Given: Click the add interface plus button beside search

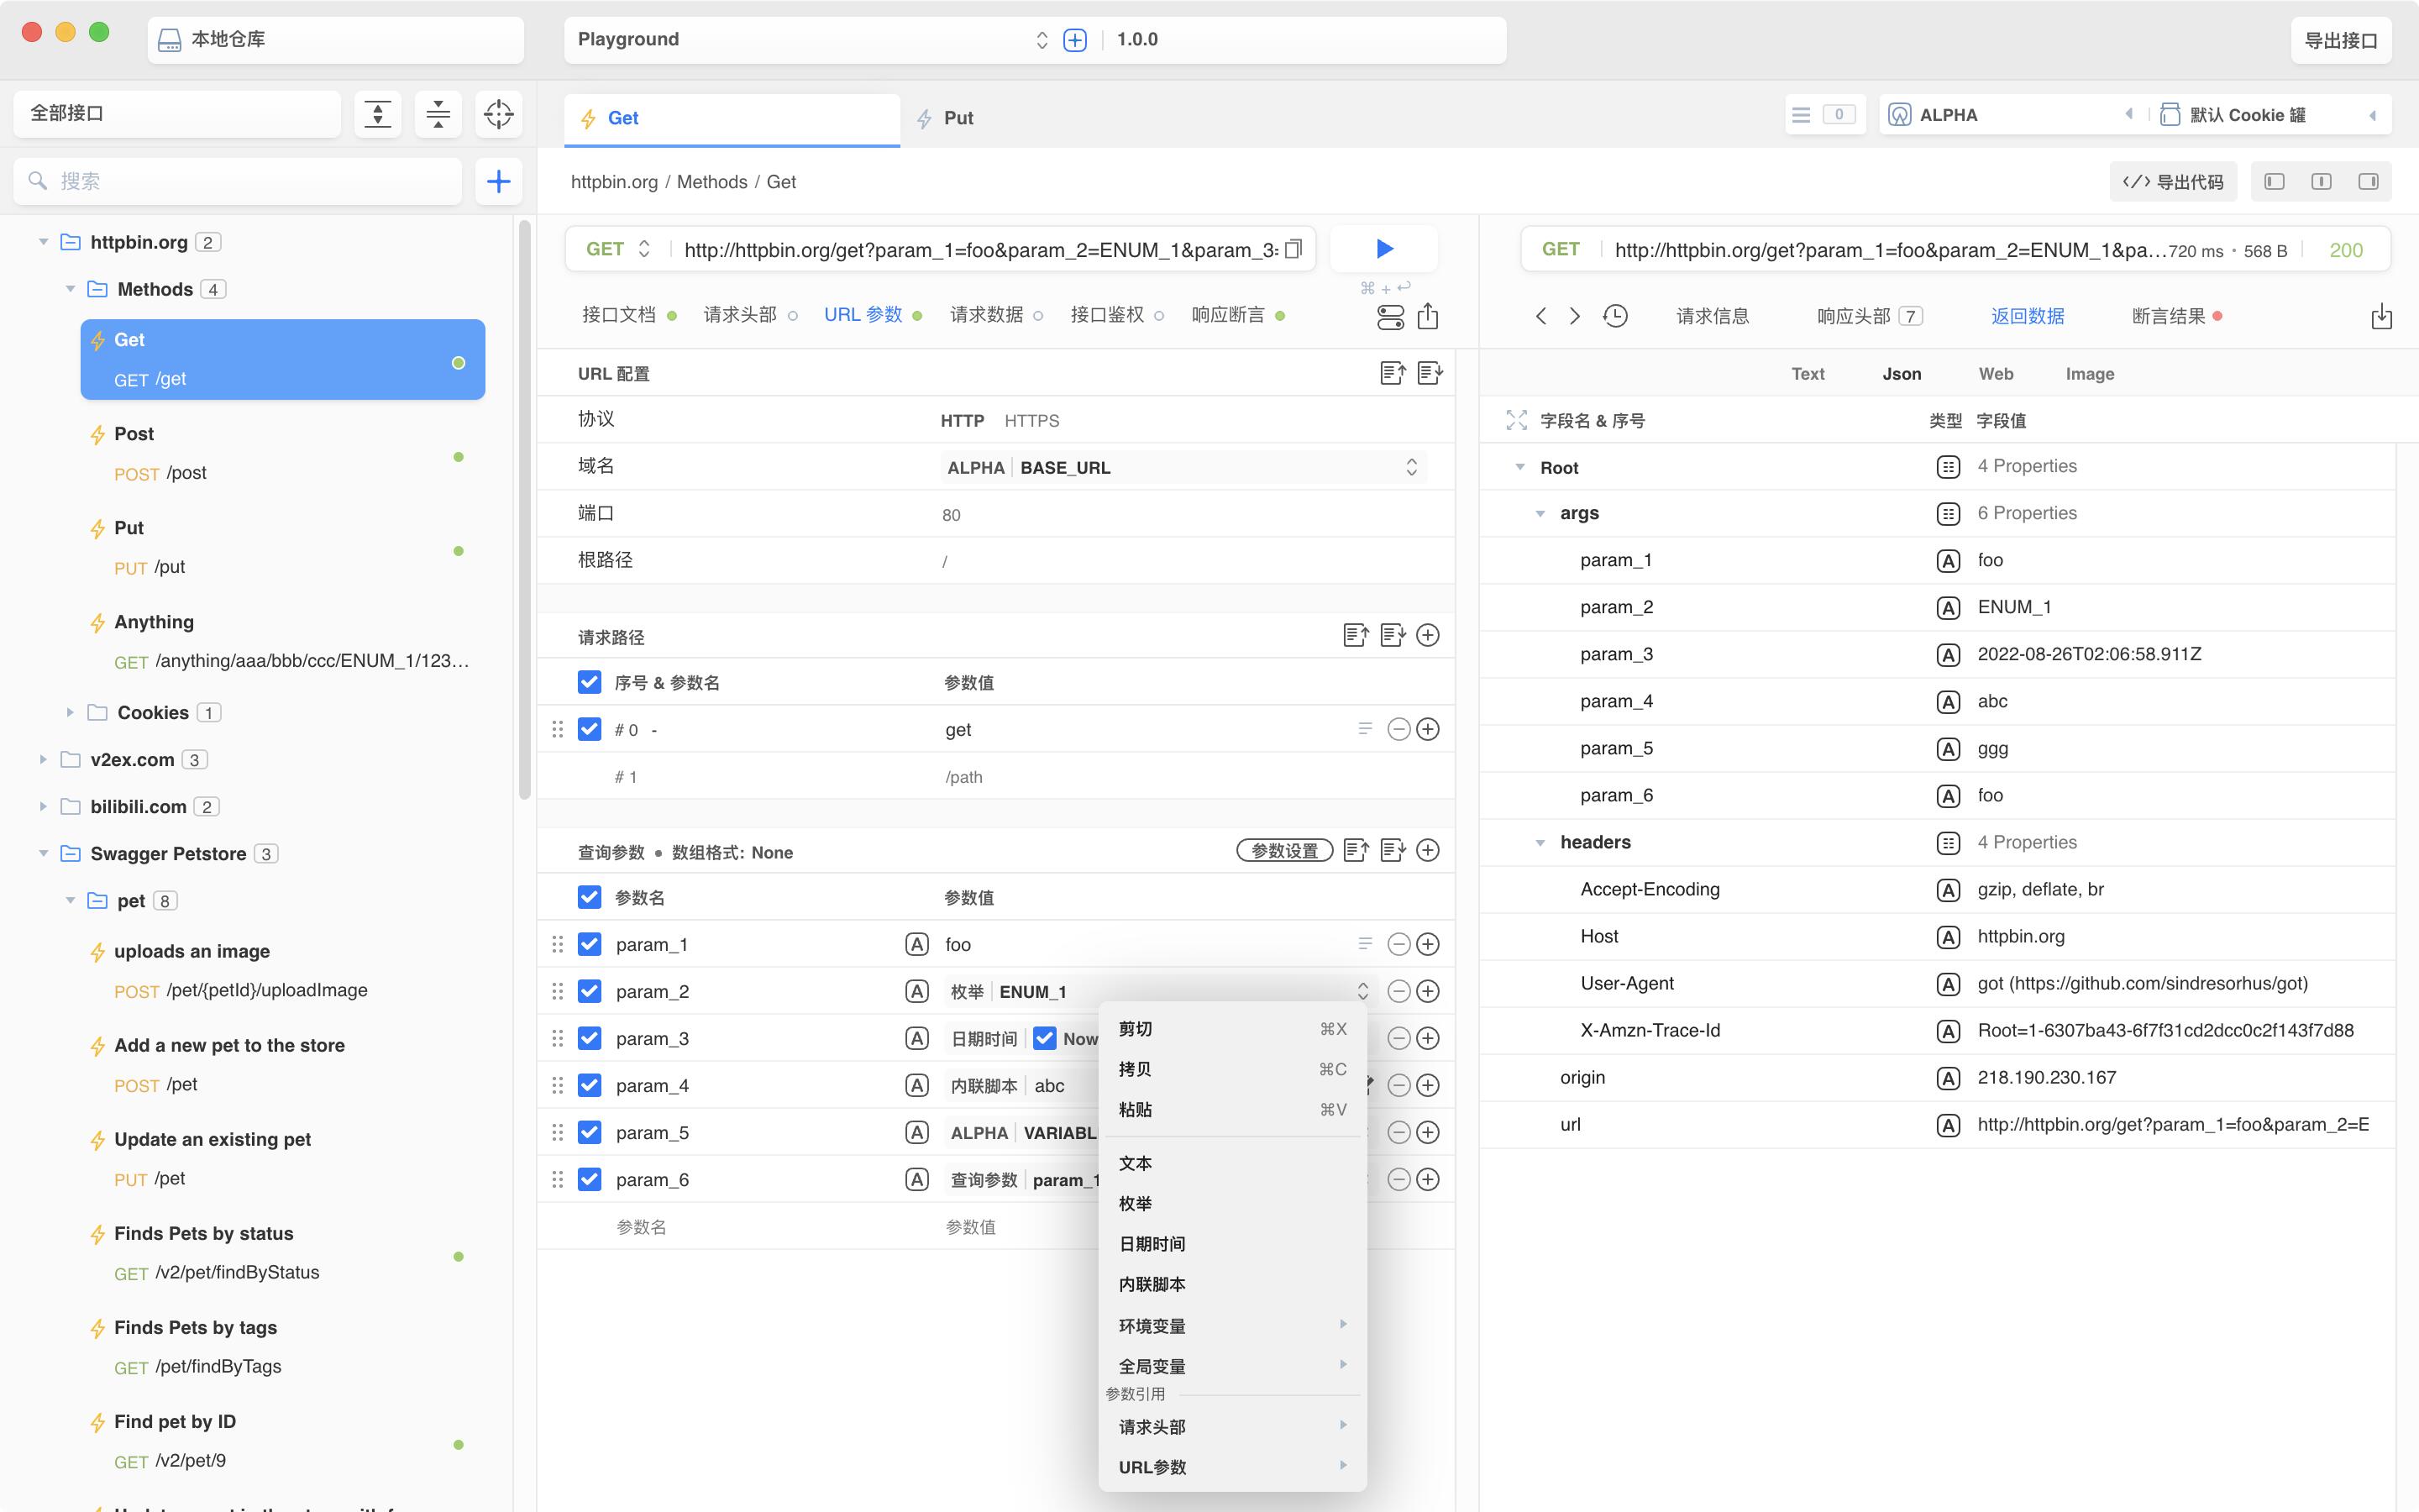Looking at the screenshot, I should (498, 181).
